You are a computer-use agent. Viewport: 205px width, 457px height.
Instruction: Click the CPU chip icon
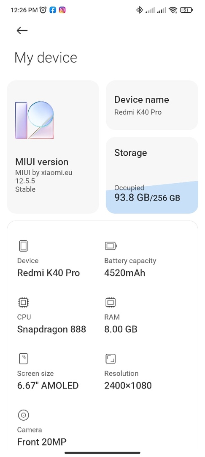[23, 302]
